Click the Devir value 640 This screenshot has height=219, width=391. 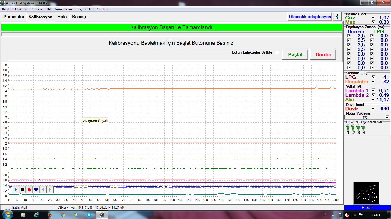(385, 109)
